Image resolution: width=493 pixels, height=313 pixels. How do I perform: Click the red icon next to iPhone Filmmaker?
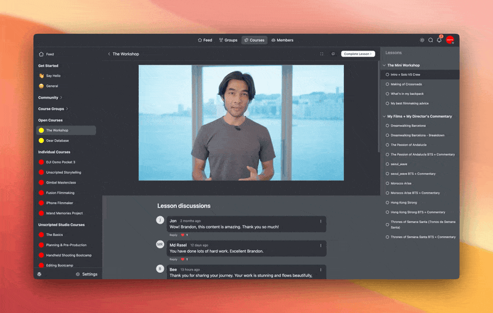pos(41,203)
